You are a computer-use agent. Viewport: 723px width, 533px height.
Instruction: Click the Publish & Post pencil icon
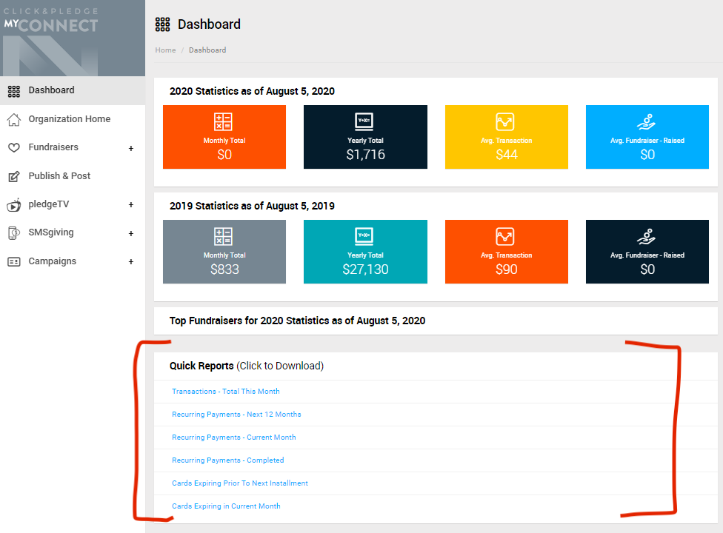pyautogui.click(x=13, y=176)
